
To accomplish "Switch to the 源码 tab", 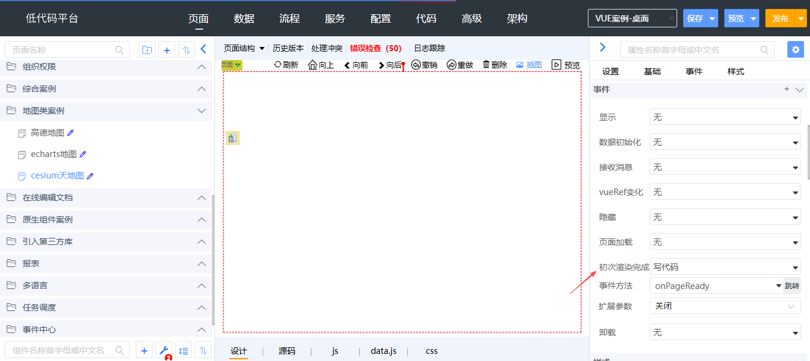I will point(287,351).
